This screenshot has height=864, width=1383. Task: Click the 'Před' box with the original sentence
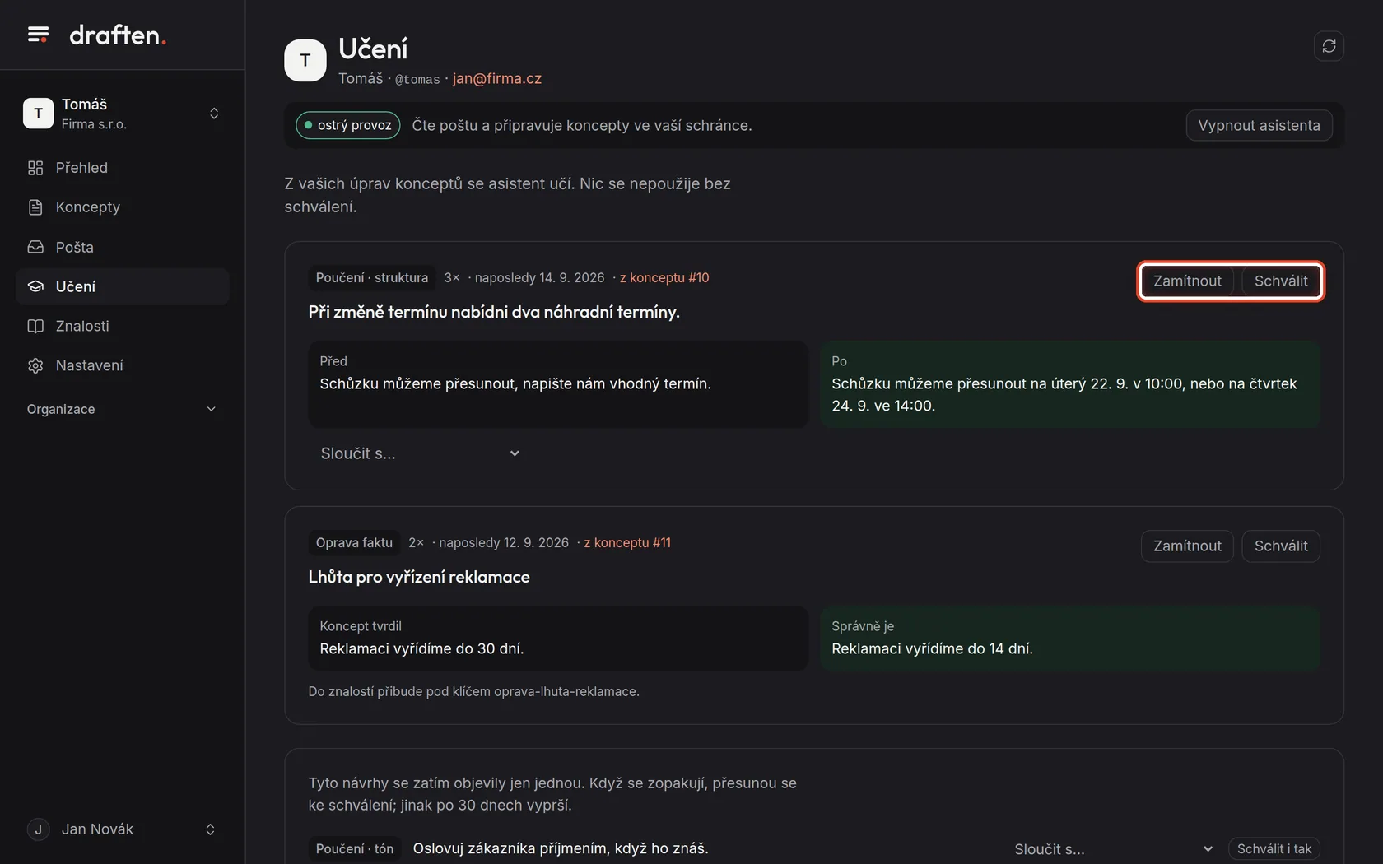(558, 384)
